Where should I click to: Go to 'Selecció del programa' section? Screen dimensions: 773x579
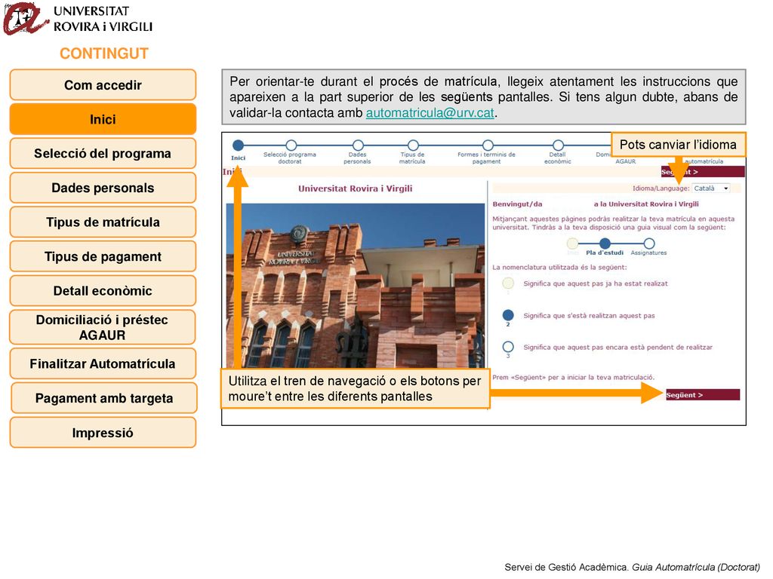103,153
